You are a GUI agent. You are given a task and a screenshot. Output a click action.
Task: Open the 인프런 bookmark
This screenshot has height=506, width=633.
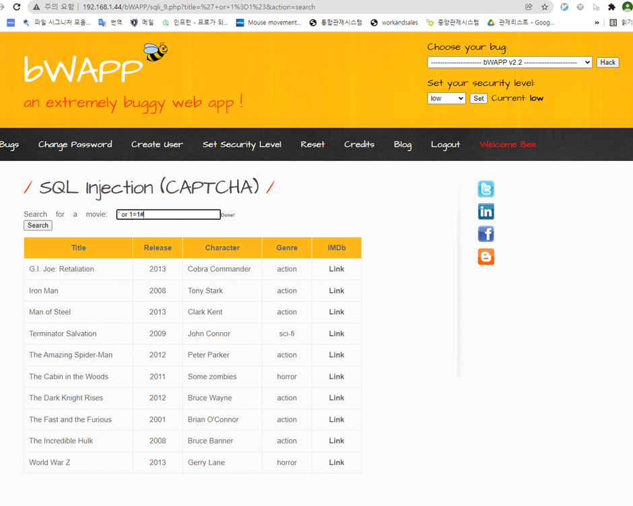click(195, 23)
